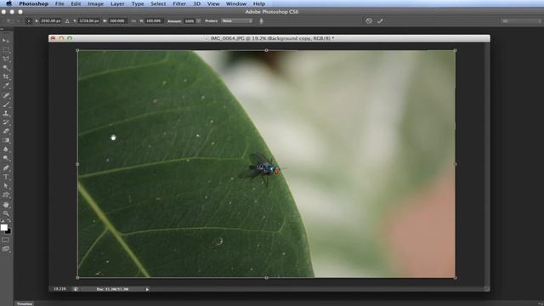Select the History Brush tool
This screenshot has height=306, width=544.
[6, 122]
